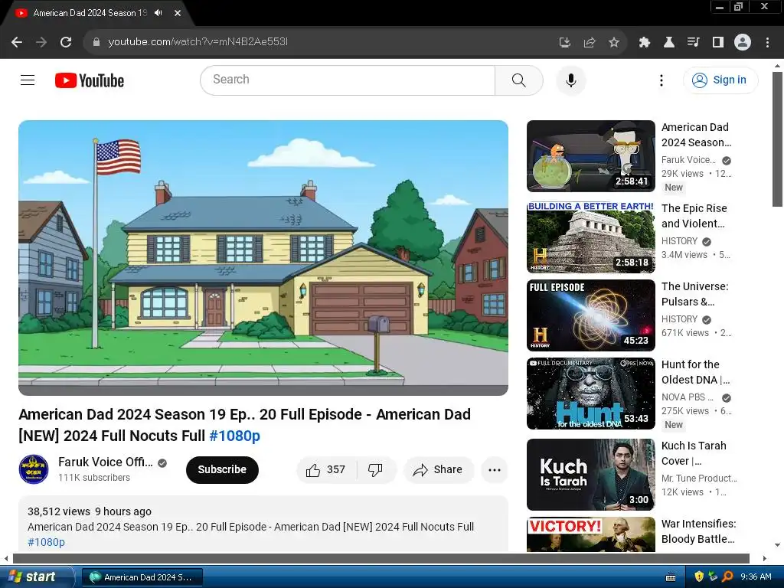Toggle the browser side panel
Viewport: 784px width, 588px height.
[718, 42]
